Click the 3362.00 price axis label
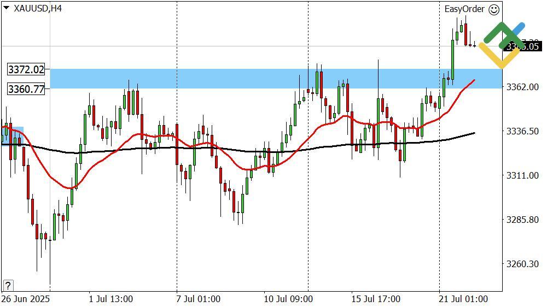 pos(522,87)
